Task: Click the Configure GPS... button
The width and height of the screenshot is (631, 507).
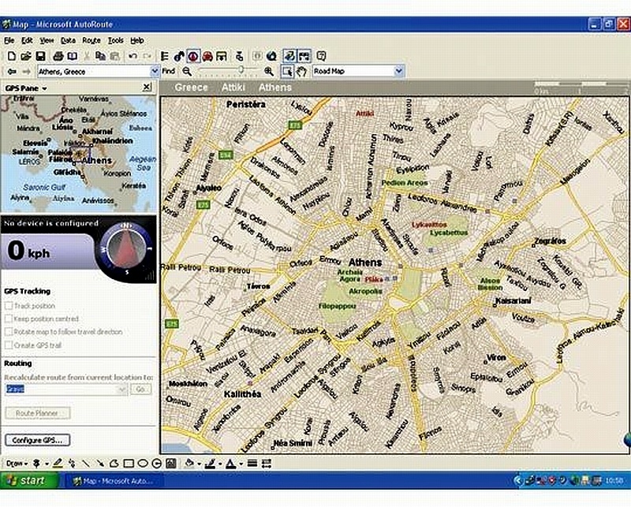Action: point(37,440)
